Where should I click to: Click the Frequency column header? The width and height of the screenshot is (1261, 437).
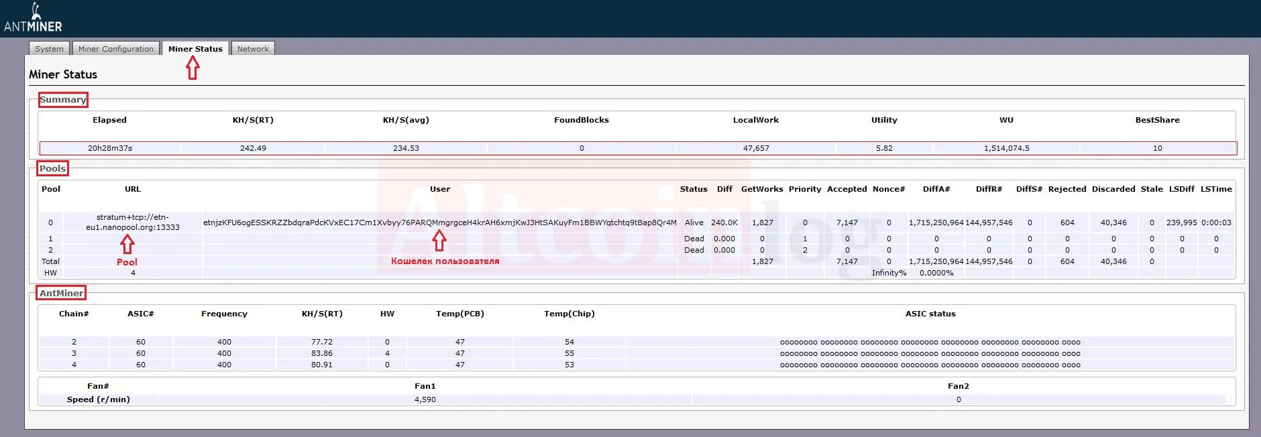224,314
